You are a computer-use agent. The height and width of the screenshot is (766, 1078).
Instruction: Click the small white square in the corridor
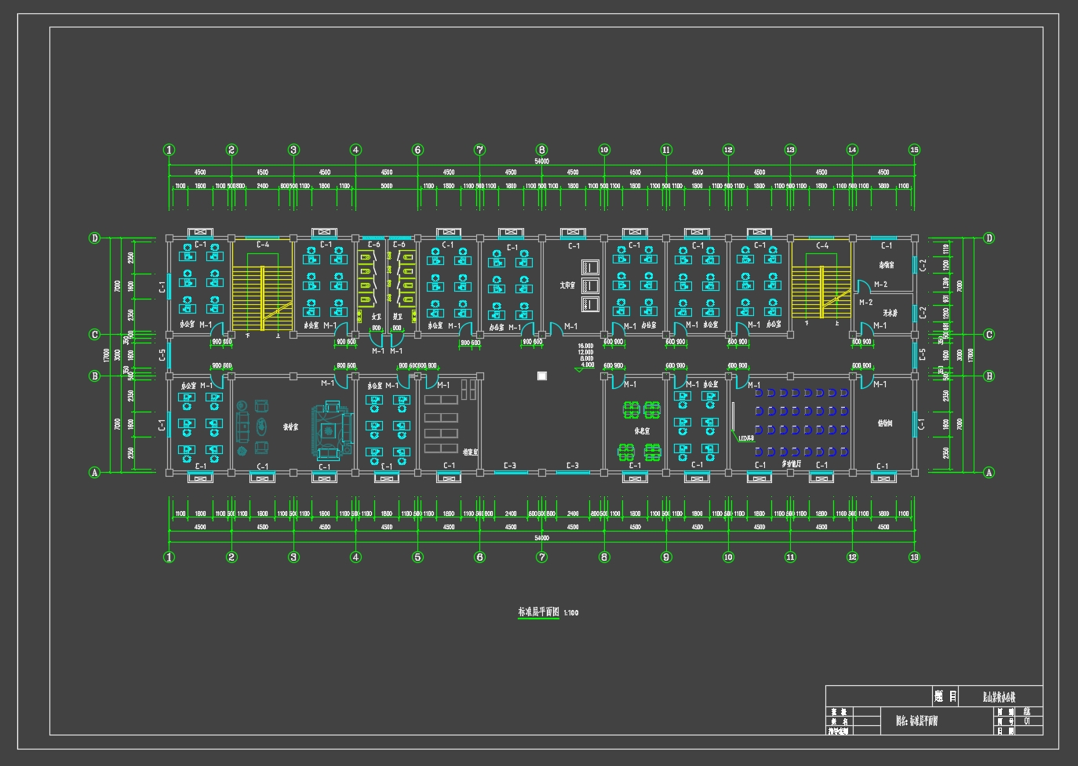tap(541, 376)
